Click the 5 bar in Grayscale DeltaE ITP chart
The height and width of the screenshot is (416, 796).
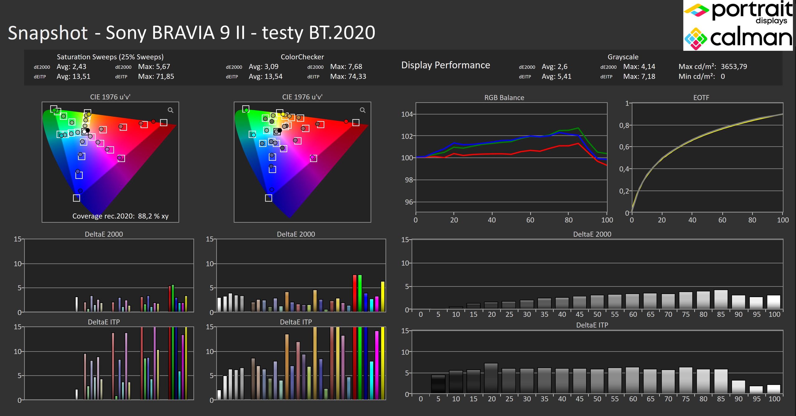(438, 385)
